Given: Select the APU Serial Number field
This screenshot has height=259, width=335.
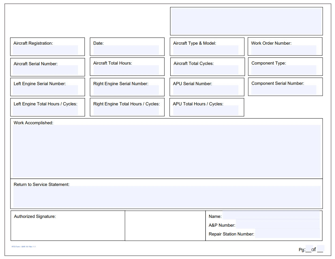Looking at the screenshot, I should tap(206, 90).
